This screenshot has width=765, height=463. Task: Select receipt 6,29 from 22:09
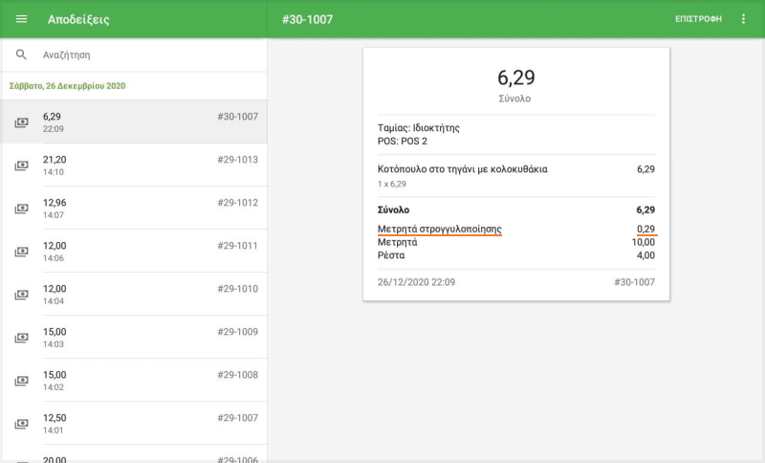tap(134, 122)
